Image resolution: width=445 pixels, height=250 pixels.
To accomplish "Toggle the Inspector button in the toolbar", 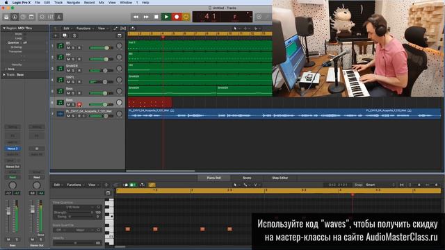I will [15, 17].
